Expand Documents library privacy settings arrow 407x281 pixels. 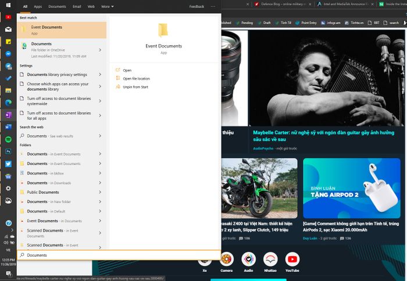pos(100,74)
